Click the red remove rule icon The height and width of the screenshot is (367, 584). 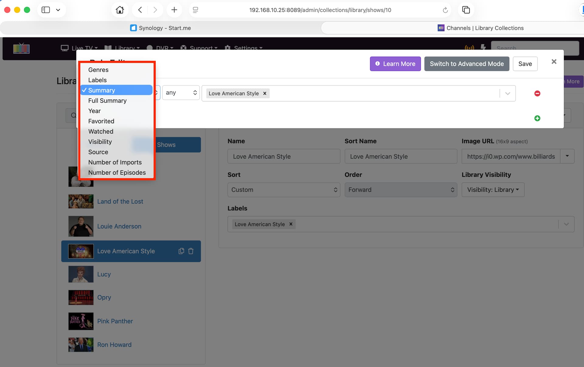[x=537, y=93]
